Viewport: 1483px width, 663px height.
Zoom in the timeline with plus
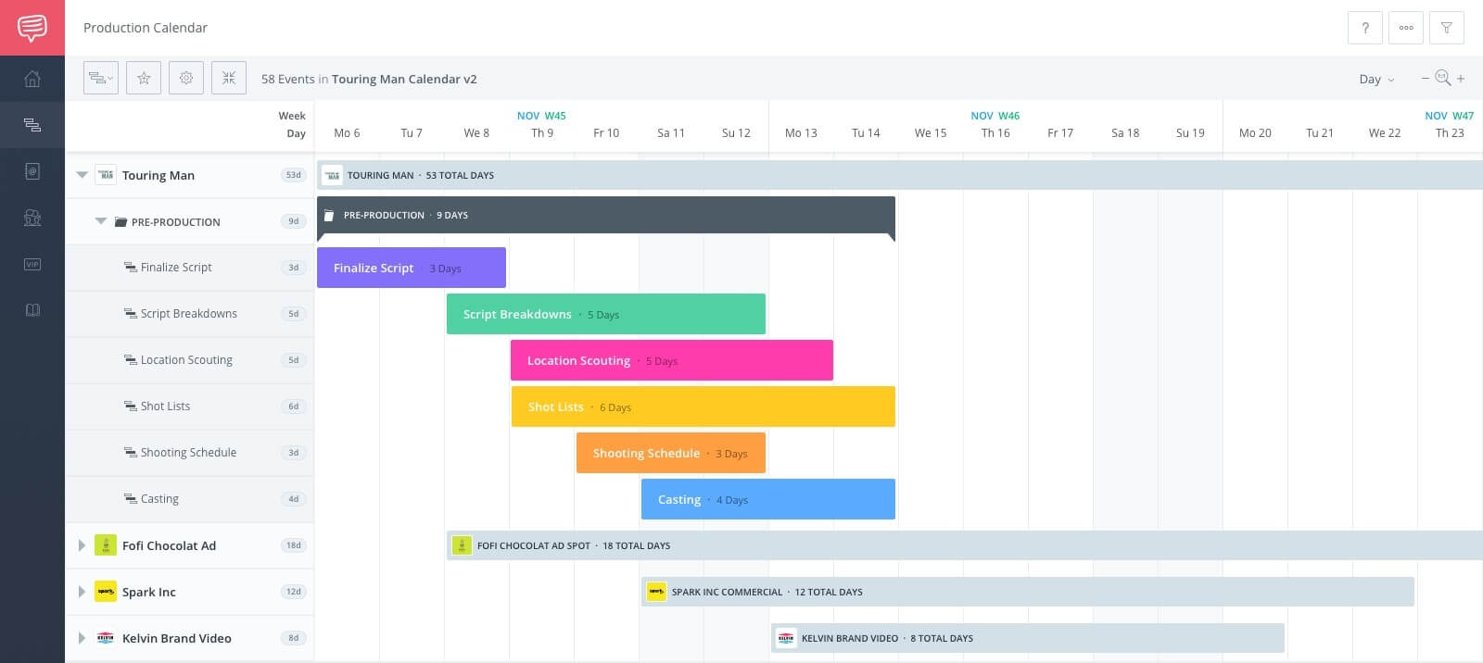[x=1461, y=79]
